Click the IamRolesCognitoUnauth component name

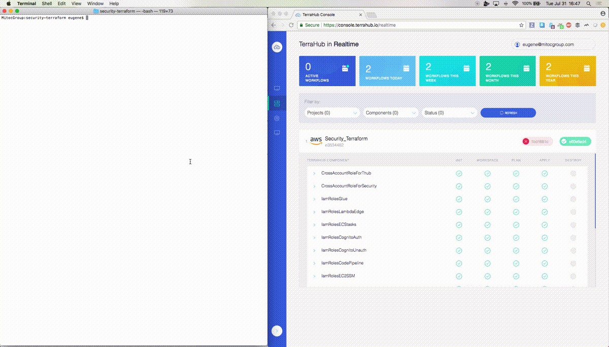[344, 250]
